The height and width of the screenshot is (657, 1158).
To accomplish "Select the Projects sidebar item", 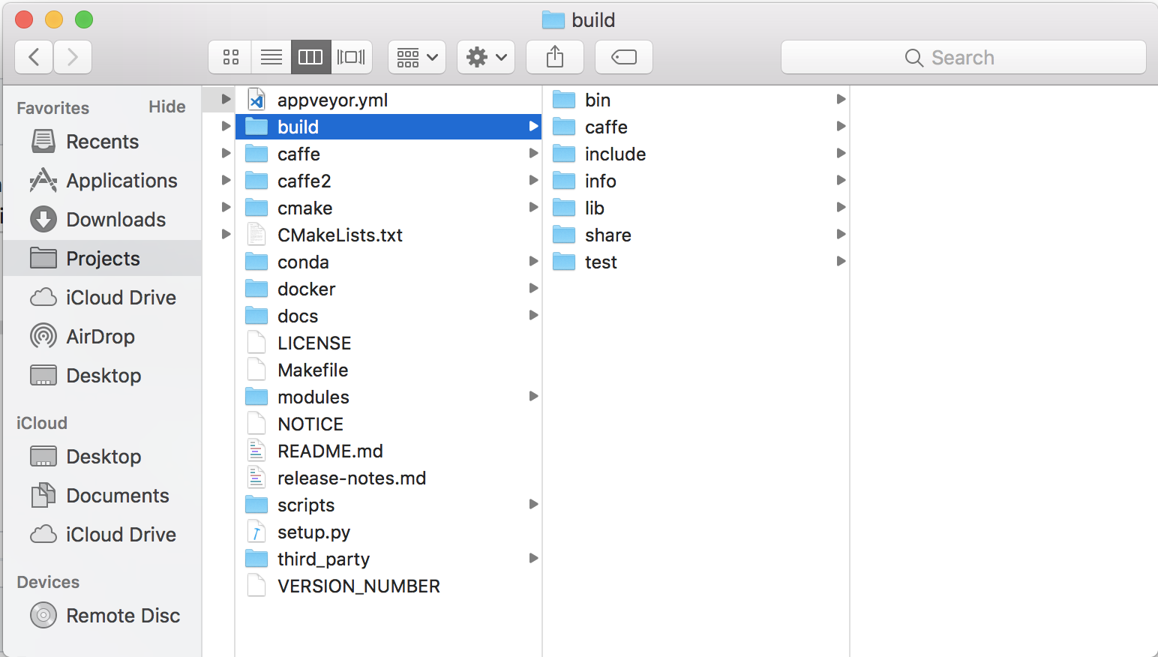I will [x=103, y=258].
